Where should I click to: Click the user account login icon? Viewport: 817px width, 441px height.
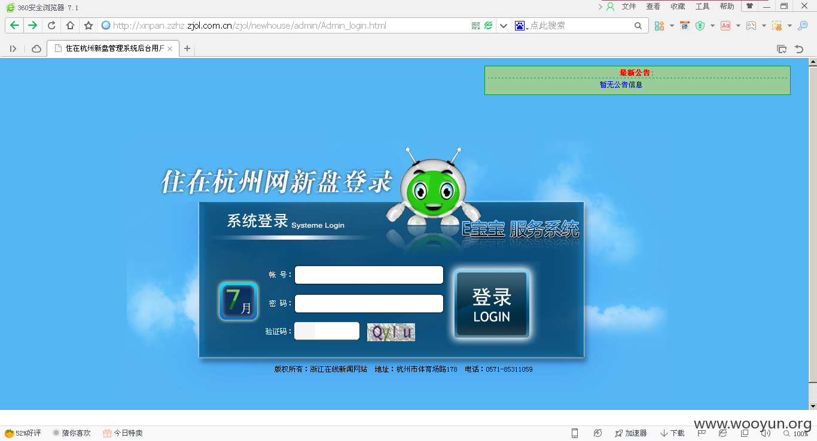click(610, 7)
